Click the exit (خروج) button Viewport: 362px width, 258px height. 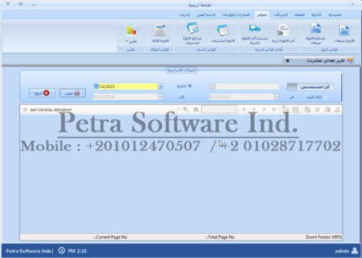(42, 93)
